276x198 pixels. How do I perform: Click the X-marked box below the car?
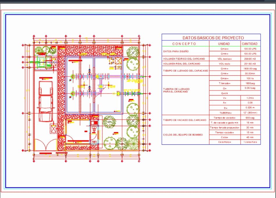[53, 129]
